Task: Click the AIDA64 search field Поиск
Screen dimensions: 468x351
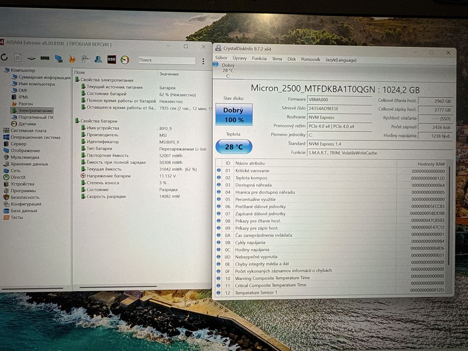Action: tap(167, 60)
